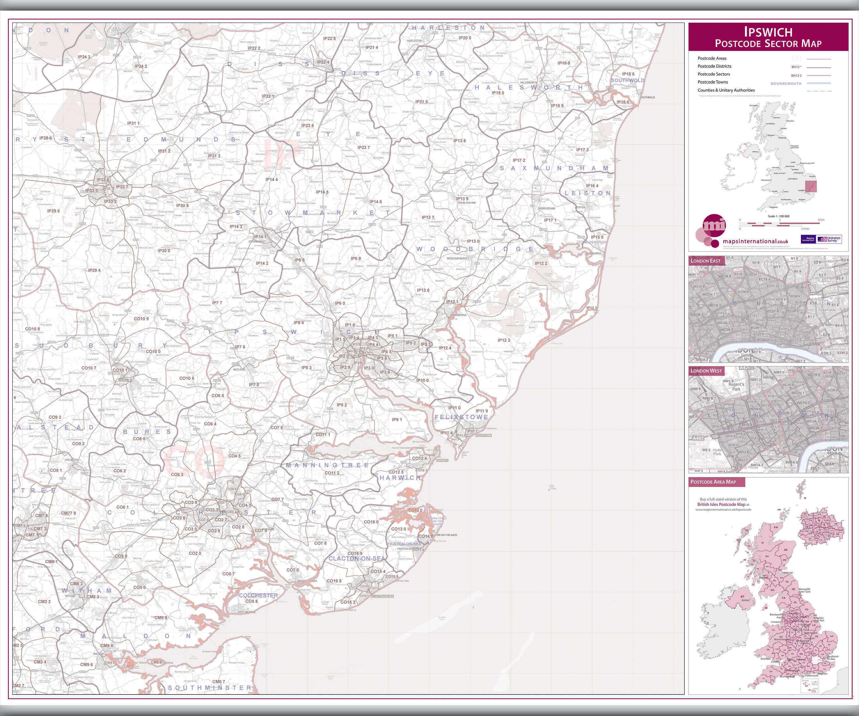Click the 'IP12 3' sector label
The height and width of the screenshot is (716, 859).
(504, 340)
